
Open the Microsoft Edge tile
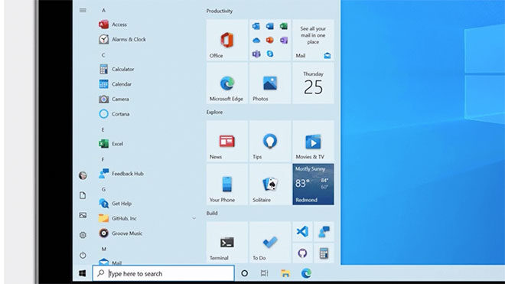[x=227, y=83]
